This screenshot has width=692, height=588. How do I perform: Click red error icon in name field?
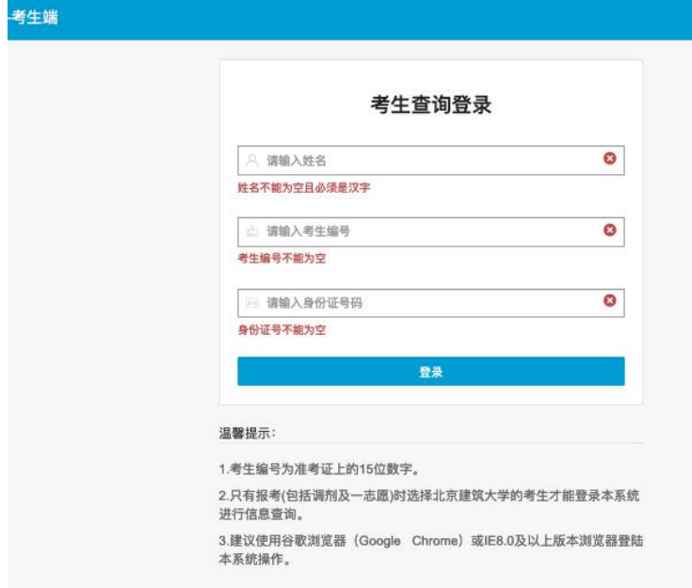click(609, 159)
